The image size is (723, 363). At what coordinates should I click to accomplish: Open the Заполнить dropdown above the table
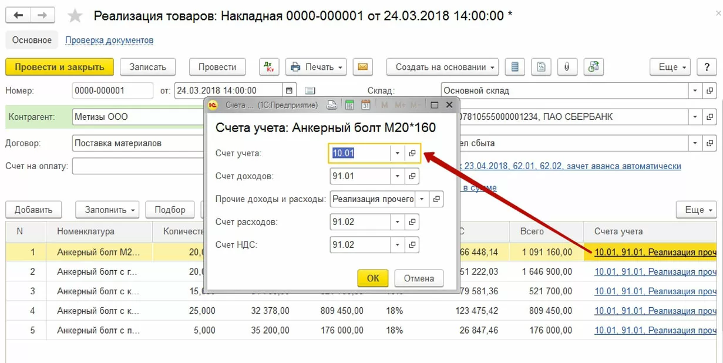(107, 210)
